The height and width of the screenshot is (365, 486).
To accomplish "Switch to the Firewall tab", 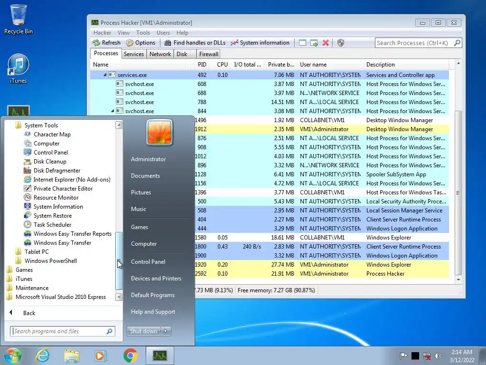I will point(209,54).
